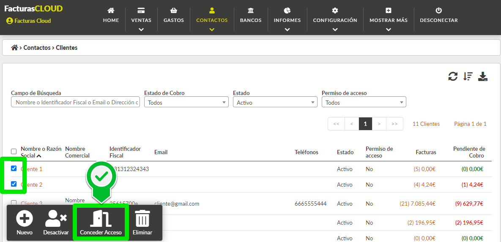Click the Eliminar trash icon

pos(142,219)
